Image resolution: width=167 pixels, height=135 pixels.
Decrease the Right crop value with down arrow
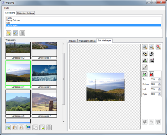pos(160,95)
